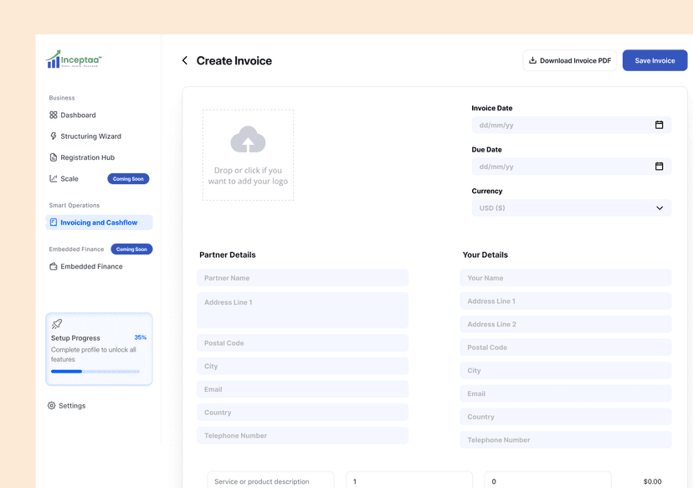Image resolution: width=693 pixels, height=488 pixels.
Task: Focus the Partner Name input field
Action: point(302,278)
